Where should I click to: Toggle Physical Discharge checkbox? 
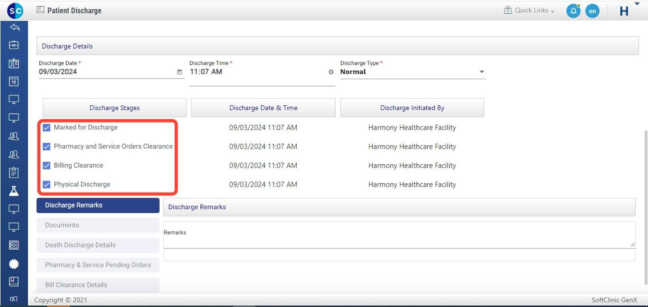[47, 184]
